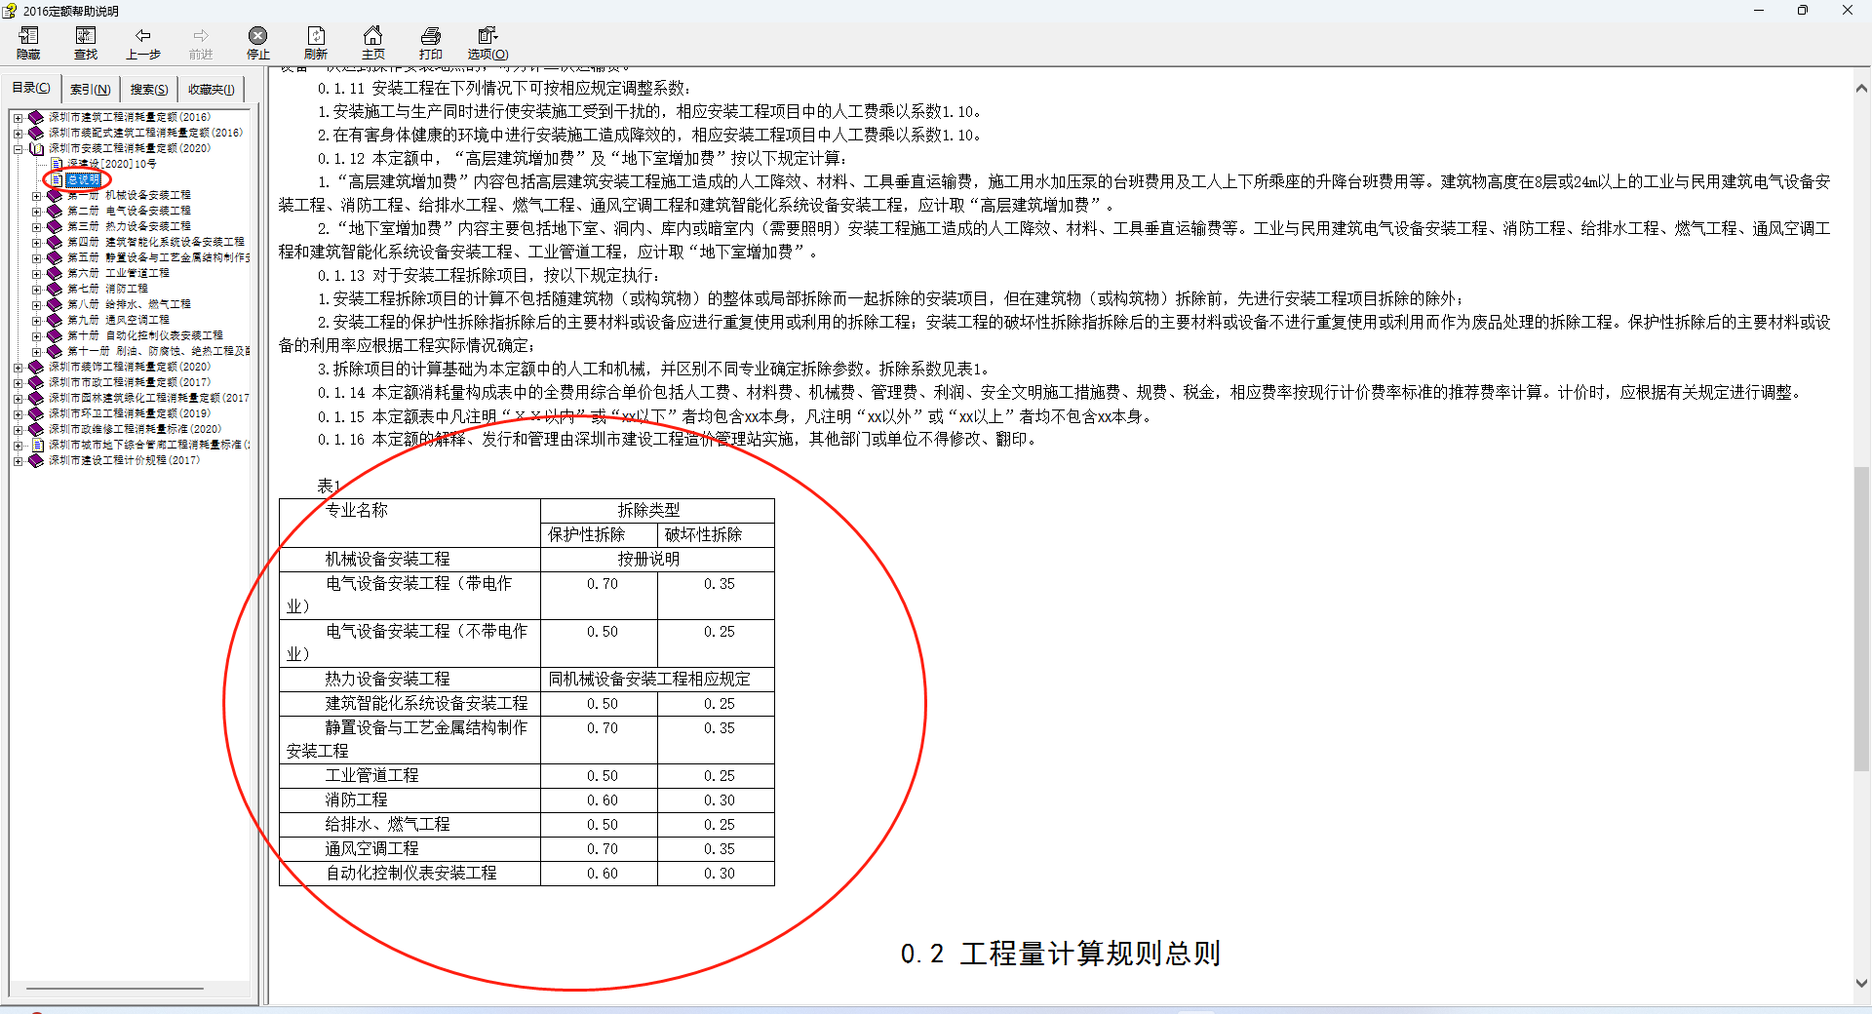Select 深圳市建设工程计价规程(2017) label
Viewport: 1872px width, 1014px height.
coord(124,460)
